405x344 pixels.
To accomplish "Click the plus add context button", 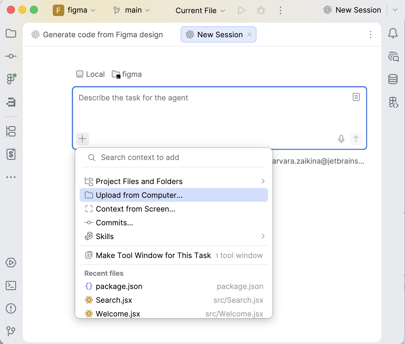I will pos(82,139).
